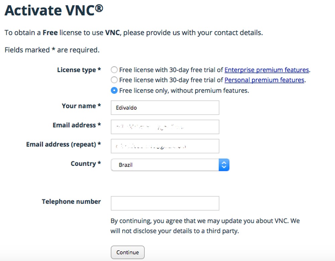Click inside the Telephone number field

(x=165, y=203)
